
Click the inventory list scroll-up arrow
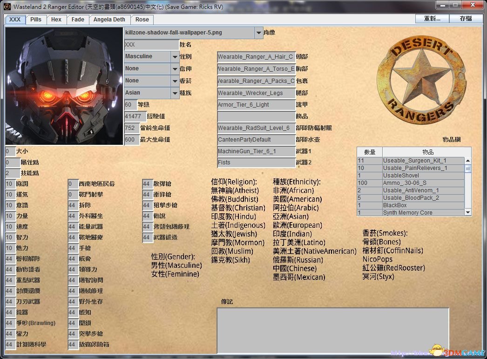(468, 161)
